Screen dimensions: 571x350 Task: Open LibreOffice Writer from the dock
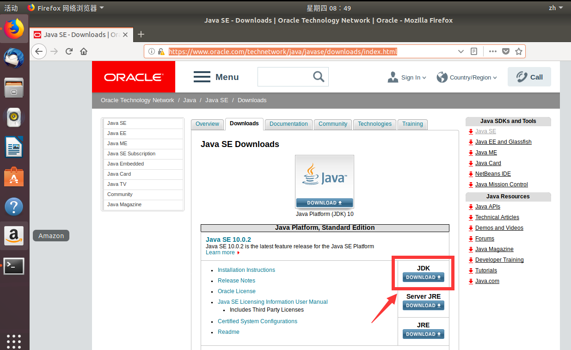point(14,147)
